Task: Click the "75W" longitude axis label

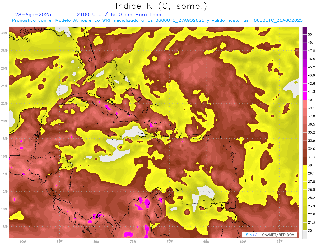Action: pos(133,242)
